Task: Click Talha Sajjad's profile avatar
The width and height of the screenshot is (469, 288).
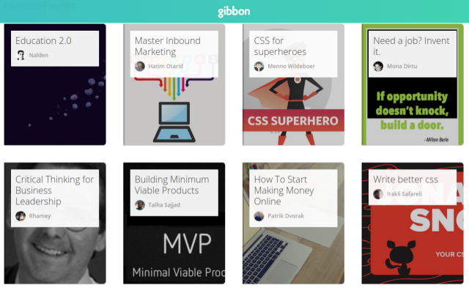Action: (140, 205)
